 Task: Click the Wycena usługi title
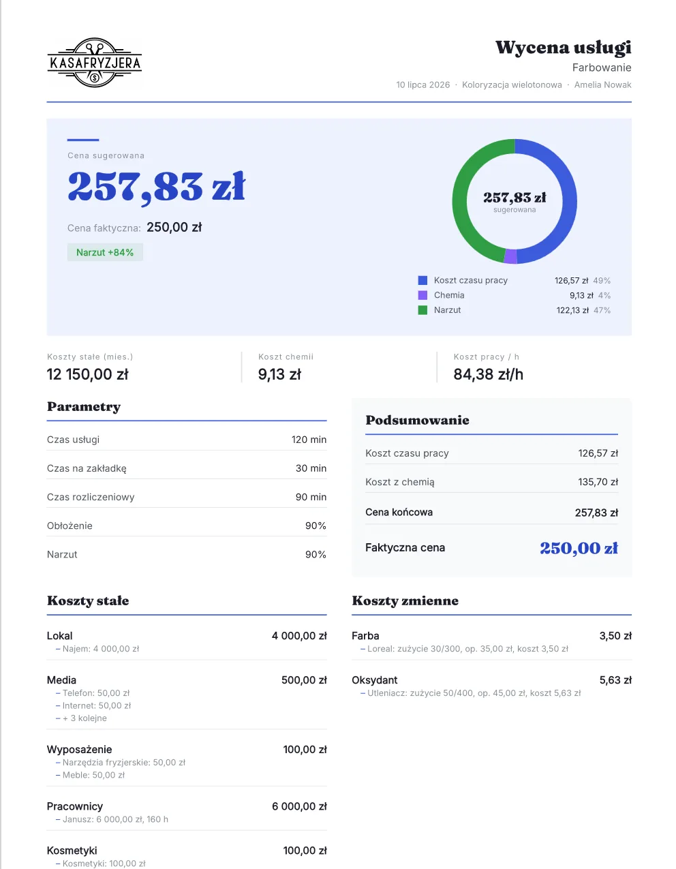[x=563, y=47]
